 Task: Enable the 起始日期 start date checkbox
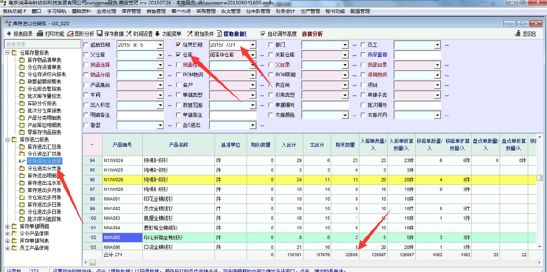(x=86, y=44)
